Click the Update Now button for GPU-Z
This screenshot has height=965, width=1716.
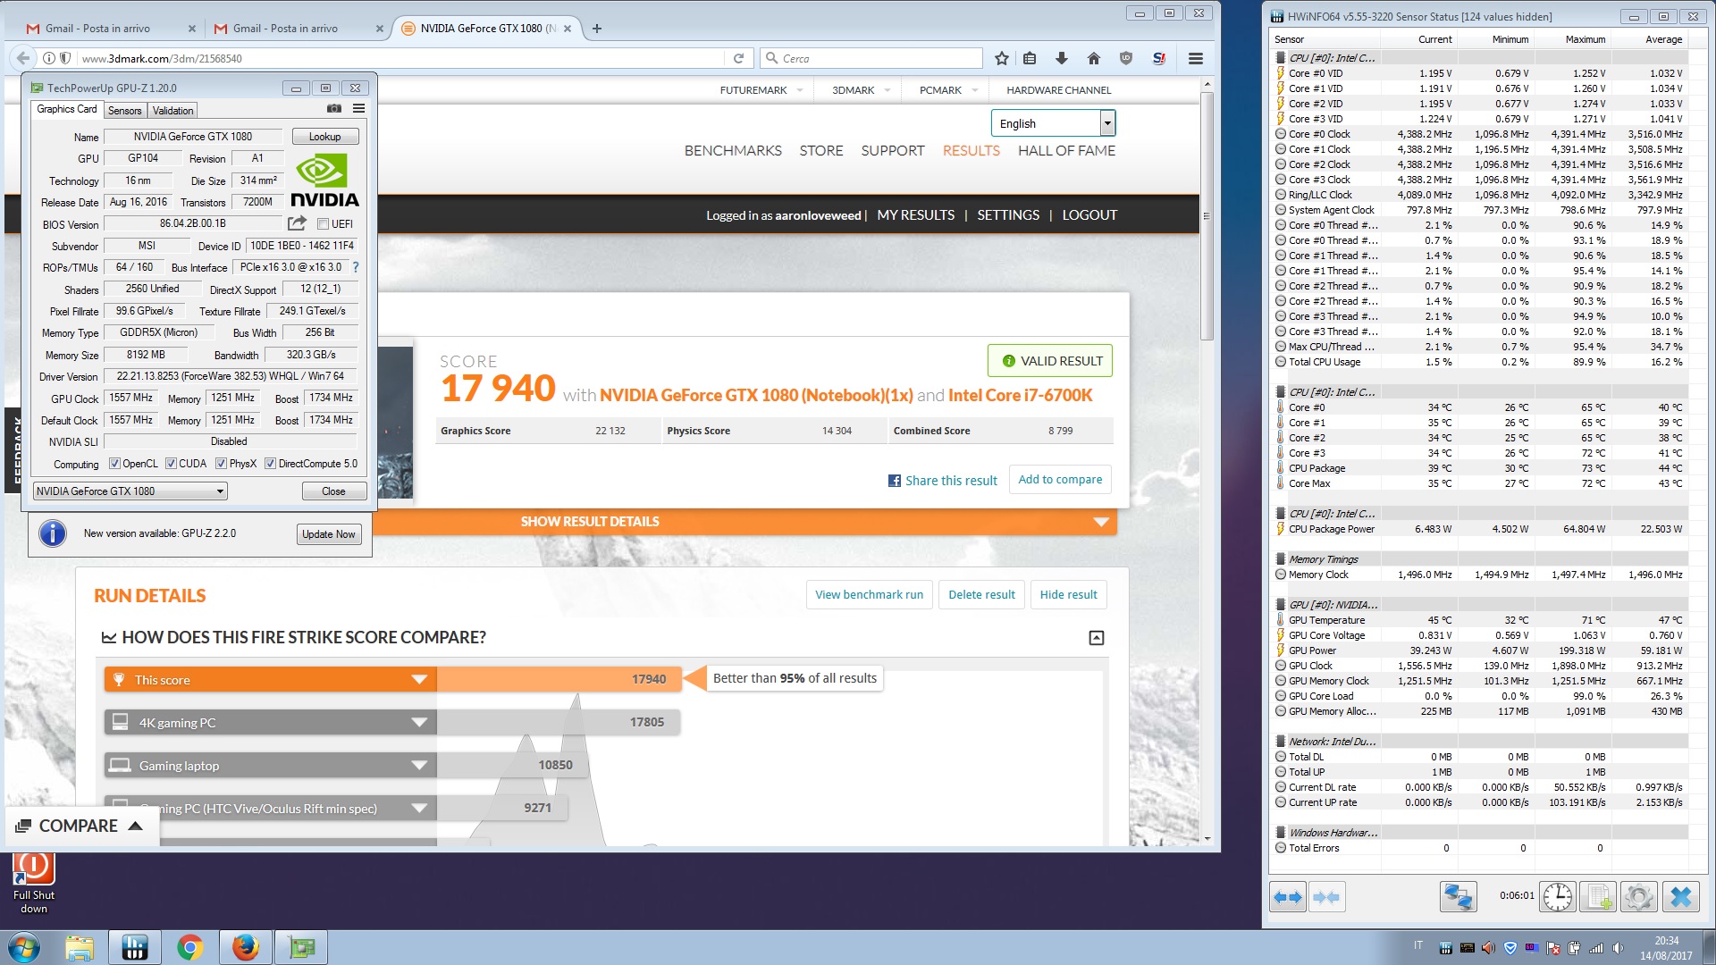(x=328, y=533)
